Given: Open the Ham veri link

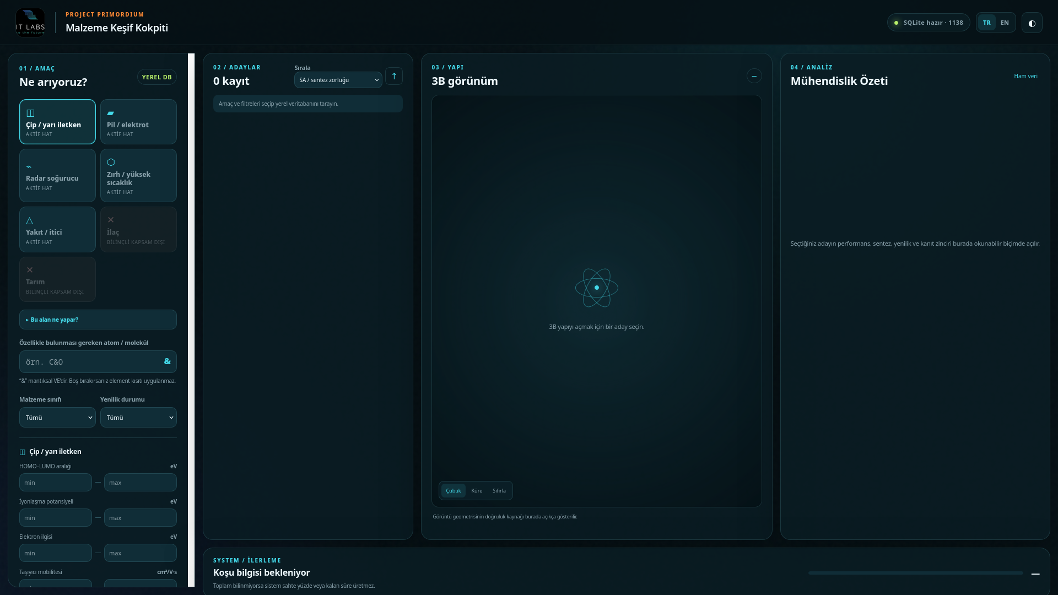Looking at the screenshot, I should pyautogui.click(x=1025, y=76).
